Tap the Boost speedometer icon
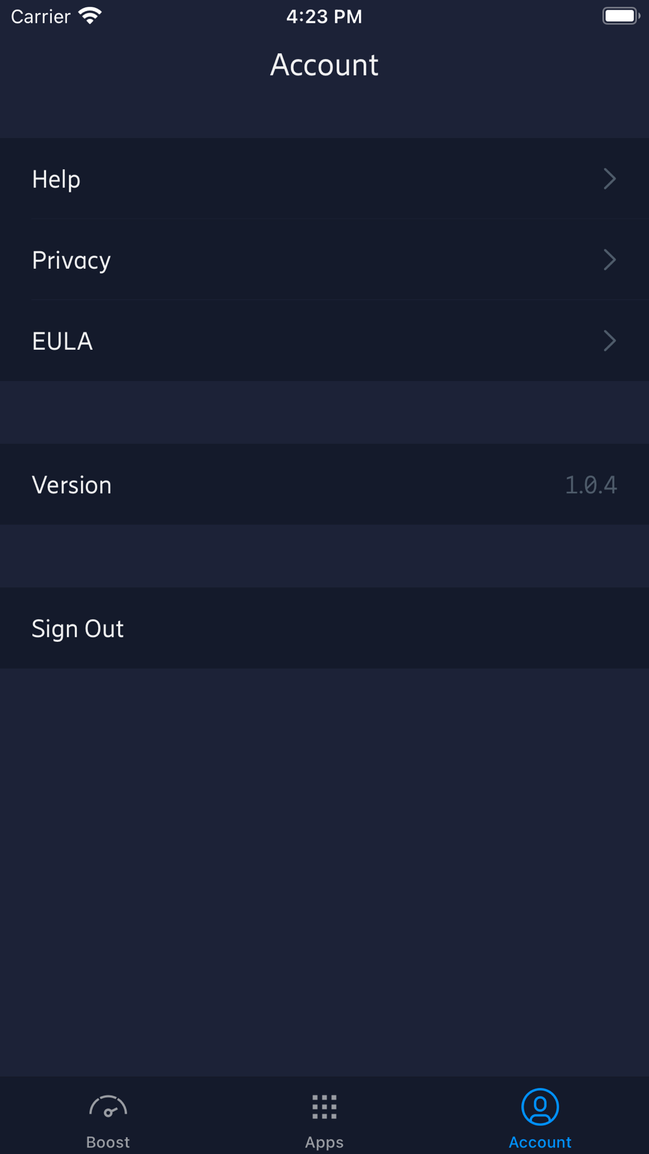Viewport: 649px width, 1154px height. [108, 1107]
